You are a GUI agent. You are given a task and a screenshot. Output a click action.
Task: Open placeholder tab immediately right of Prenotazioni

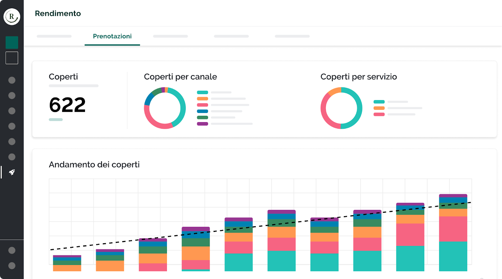click(x=170, y=36)
